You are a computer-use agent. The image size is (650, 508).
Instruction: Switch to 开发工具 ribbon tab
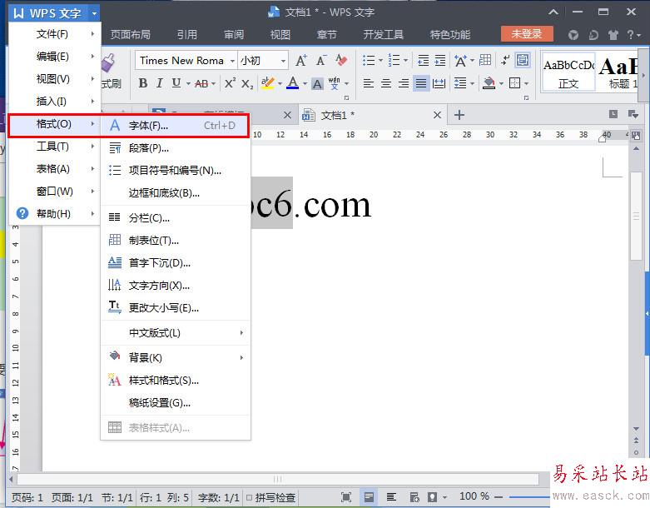click(384, 34)
